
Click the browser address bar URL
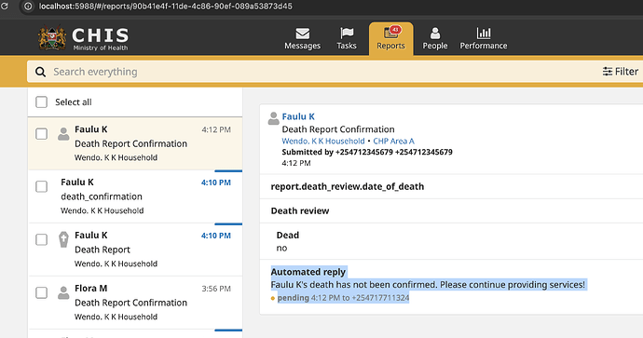click(x=166, y=7)
